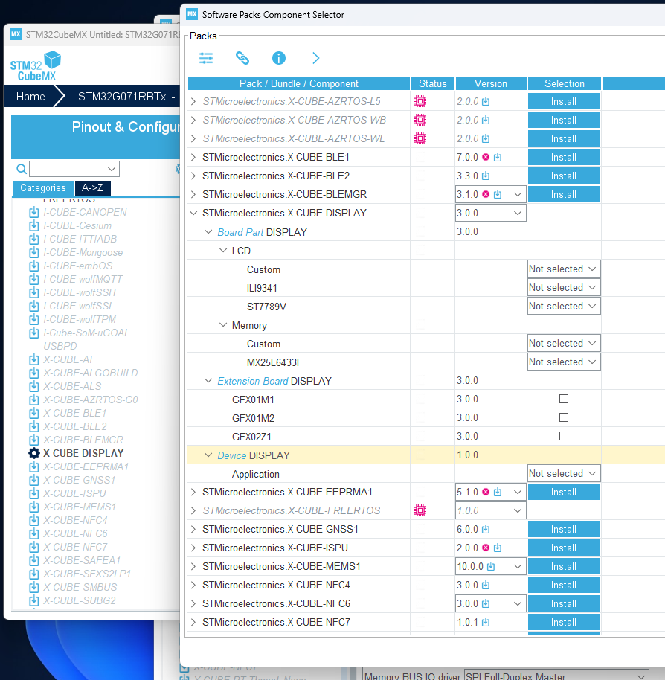This screenshot has width=665, height=680.
Task: Collapse the Device DISPLAY bundle
Action: click(x=208, y=455)
